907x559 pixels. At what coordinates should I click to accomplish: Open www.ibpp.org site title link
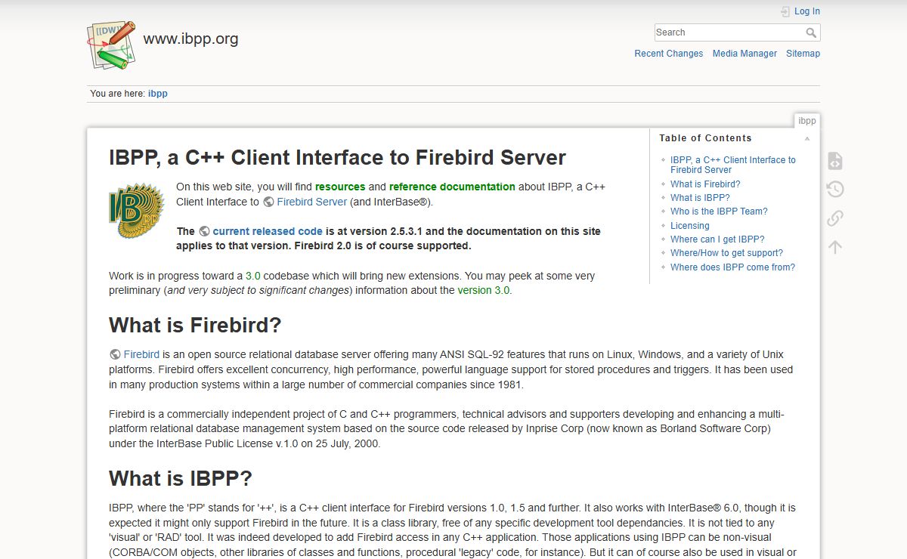190,39
